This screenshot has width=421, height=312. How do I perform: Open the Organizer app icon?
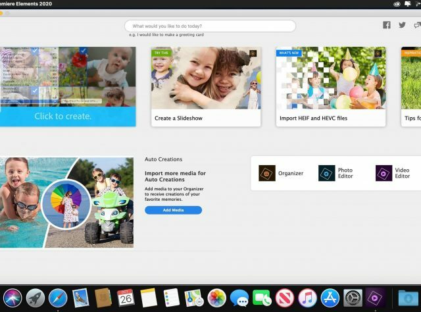pos(267,173)
